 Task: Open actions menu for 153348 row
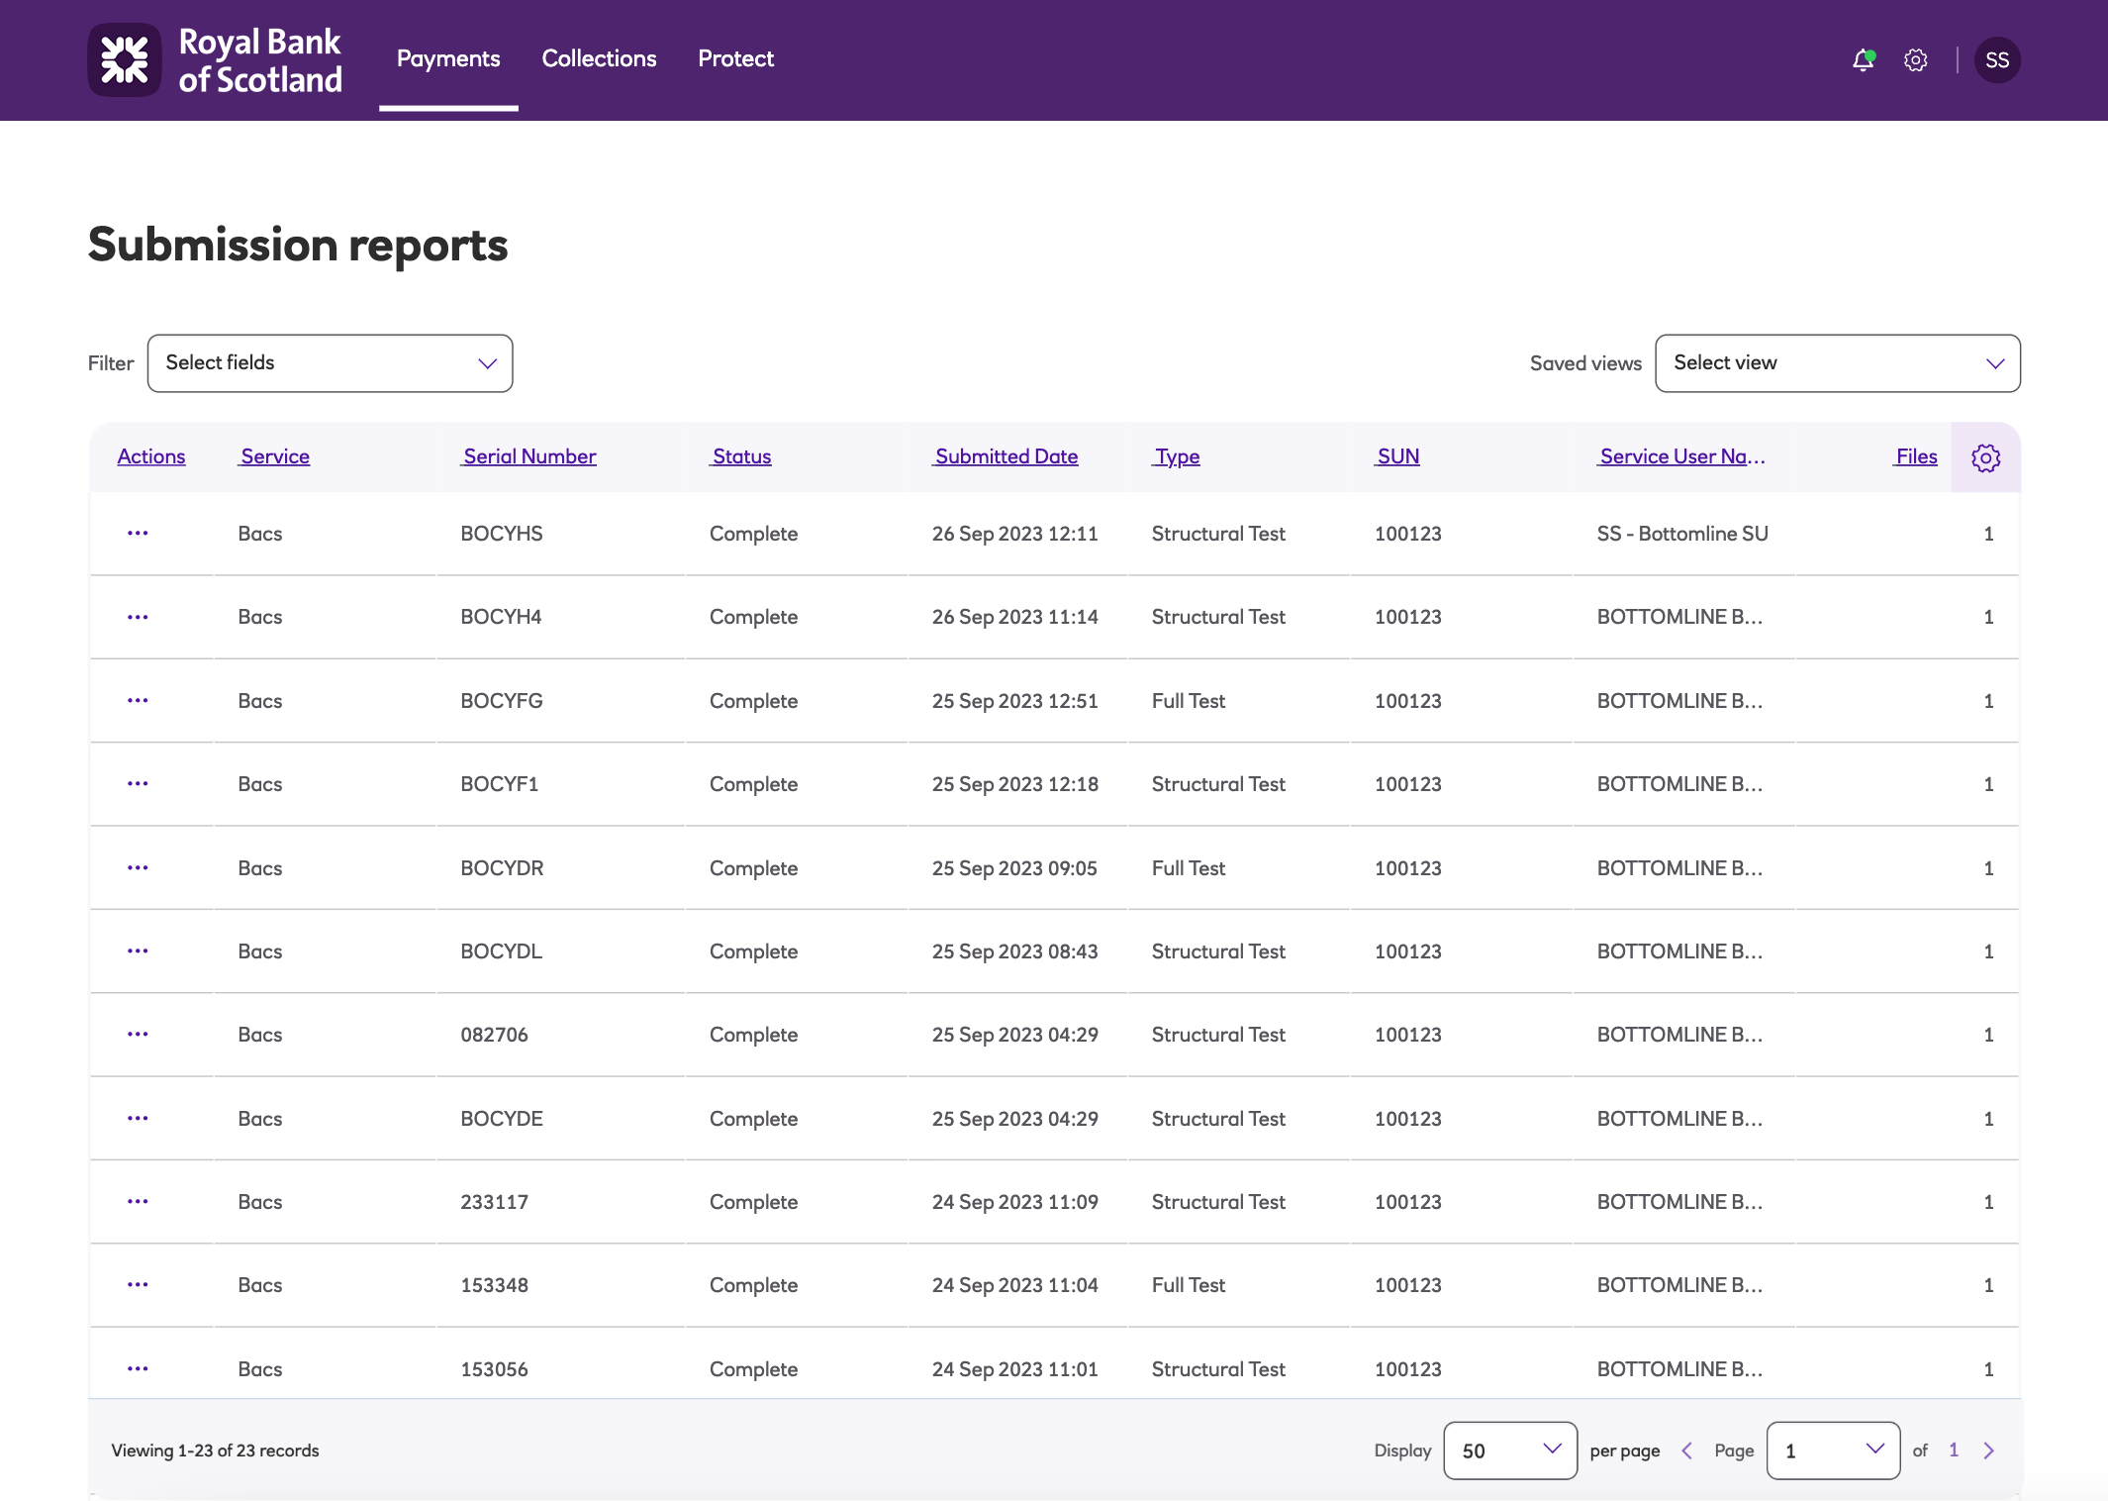[138, 1284]
